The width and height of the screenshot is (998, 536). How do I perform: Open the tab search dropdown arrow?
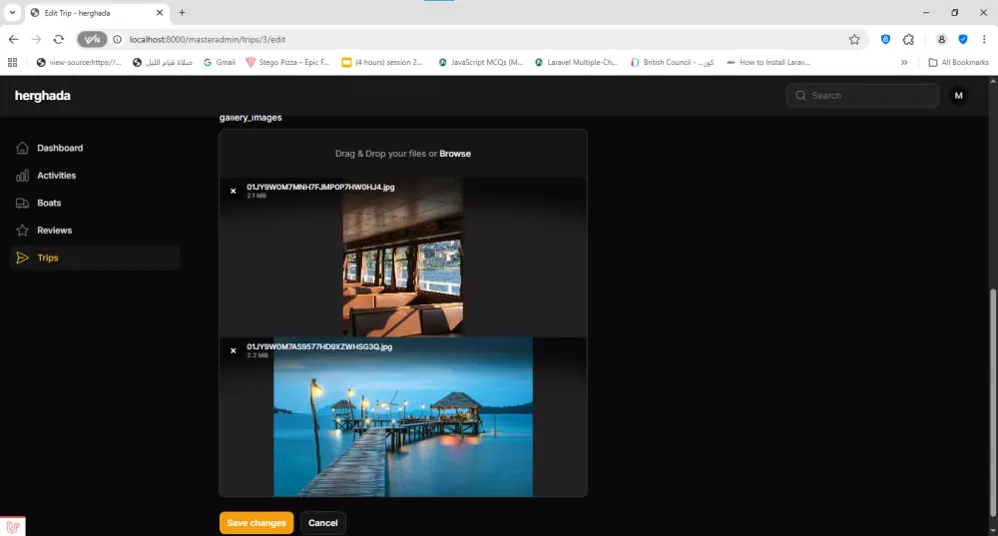[x=12, y=13]
